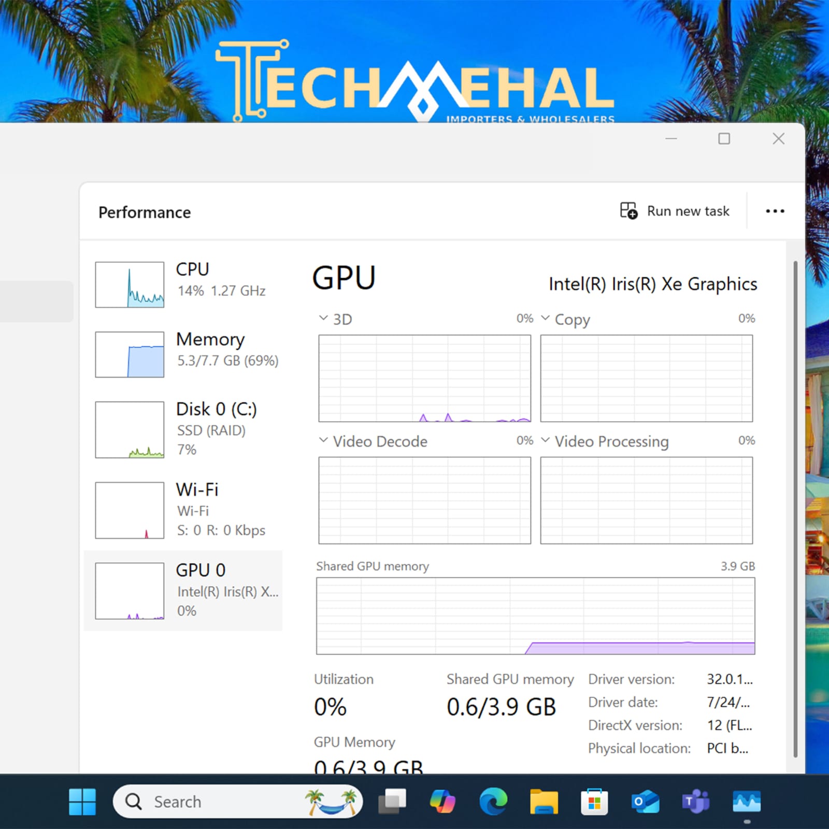Click the SSD (RAID) disk label
The width and height of the screenshot is (829, 829).
211,431
